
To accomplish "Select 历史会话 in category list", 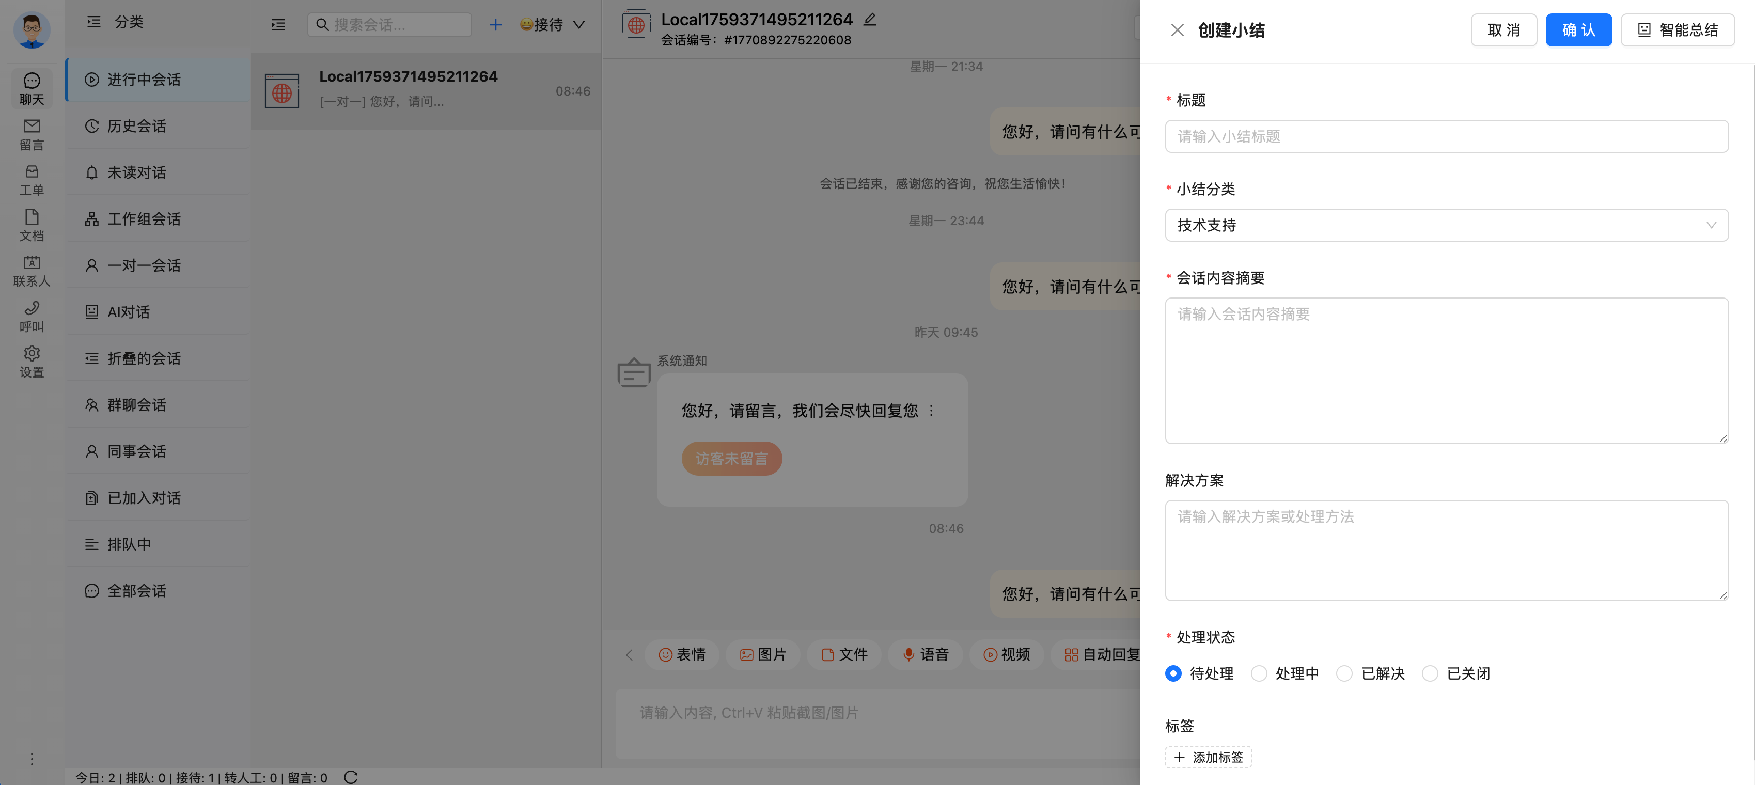I will (x=136, y=126).
